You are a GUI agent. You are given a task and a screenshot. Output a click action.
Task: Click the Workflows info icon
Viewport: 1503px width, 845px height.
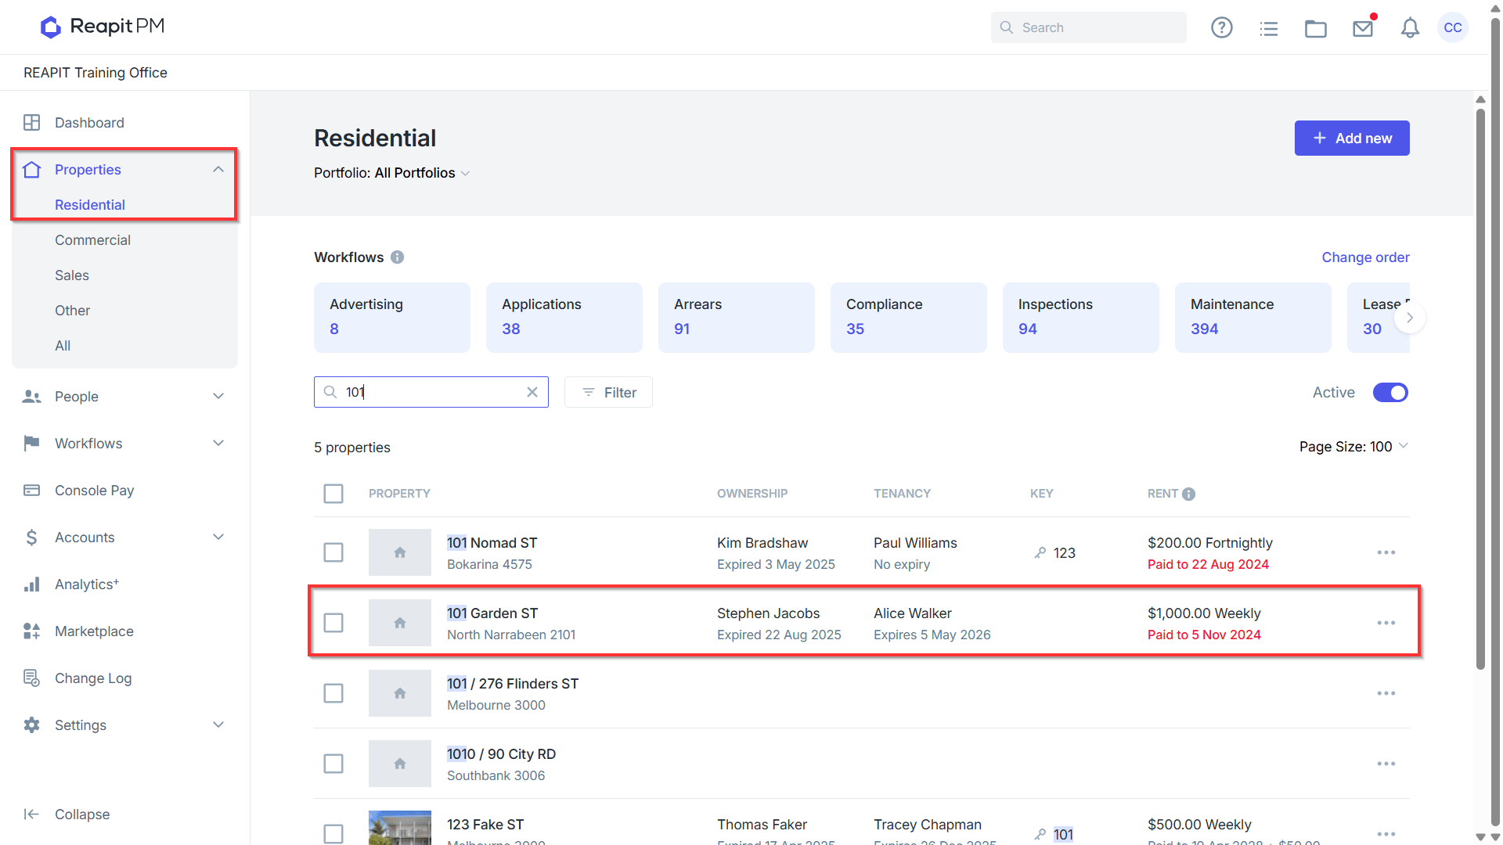(398, 257)
